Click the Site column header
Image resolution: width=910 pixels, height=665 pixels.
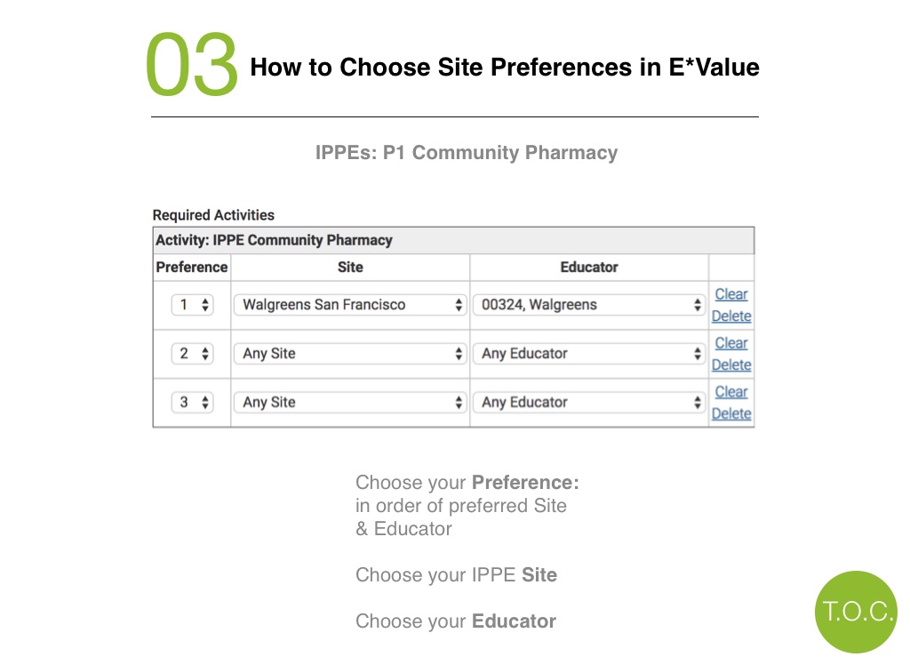click(x=350, y=268)
